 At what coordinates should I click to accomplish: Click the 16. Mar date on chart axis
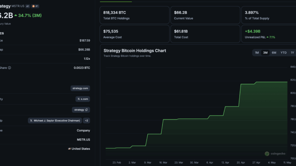click(163, 162)
